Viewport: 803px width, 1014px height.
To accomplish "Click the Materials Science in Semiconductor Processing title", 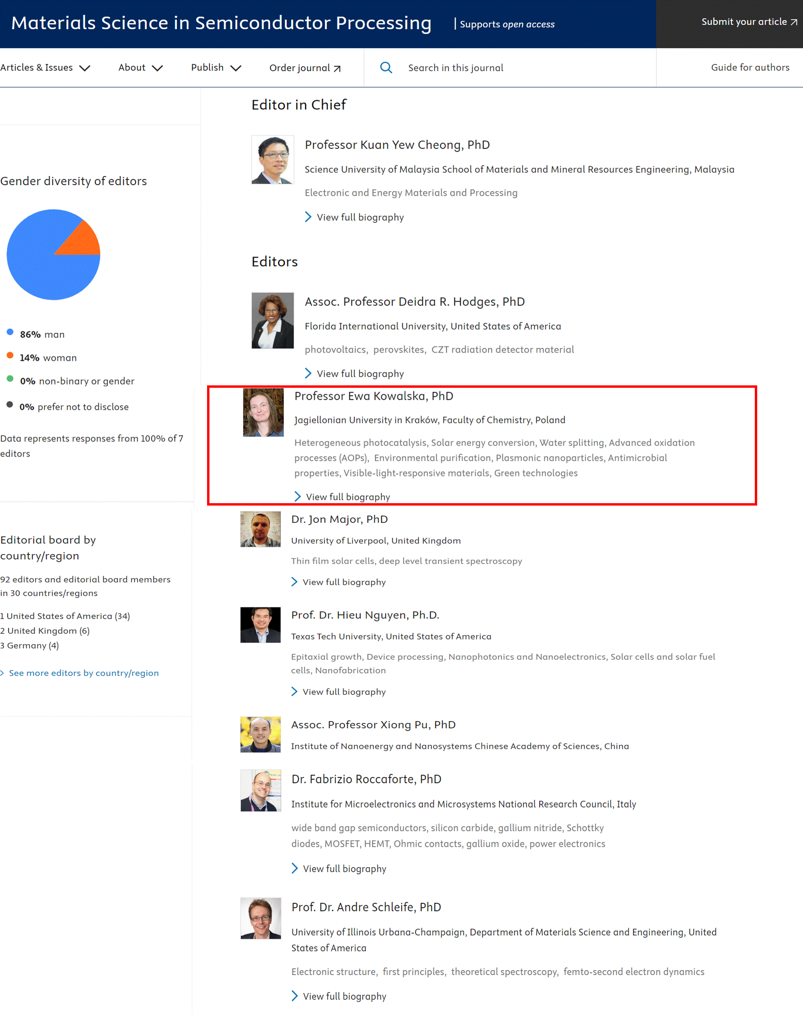I will (x=221, y=23).
